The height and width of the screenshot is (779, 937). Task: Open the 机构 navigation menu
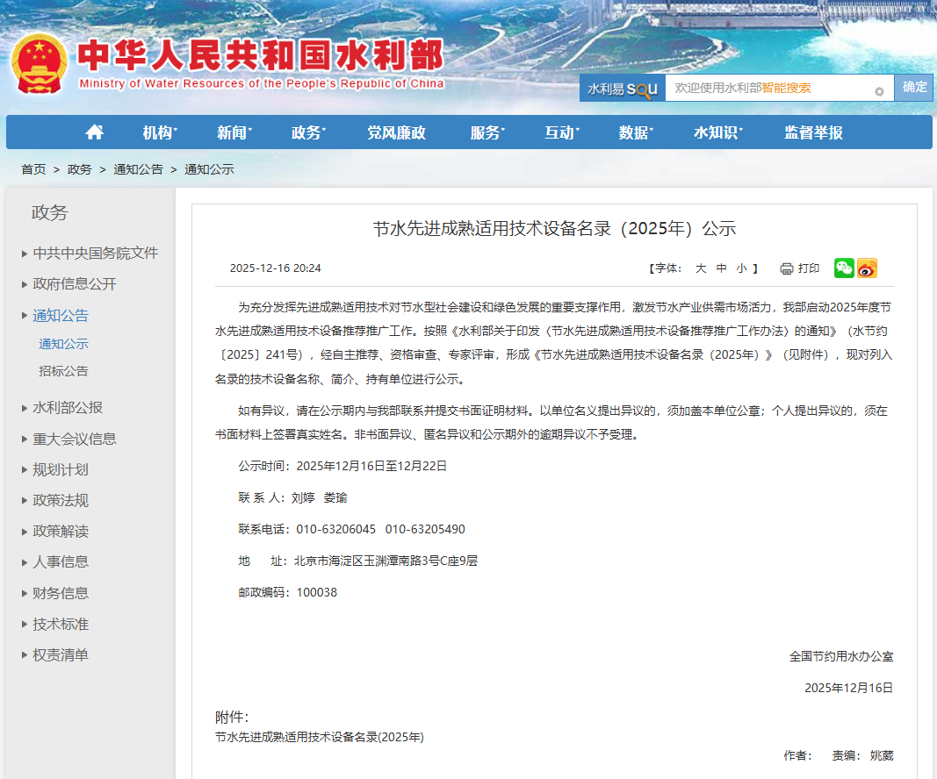tap(159, 132)
